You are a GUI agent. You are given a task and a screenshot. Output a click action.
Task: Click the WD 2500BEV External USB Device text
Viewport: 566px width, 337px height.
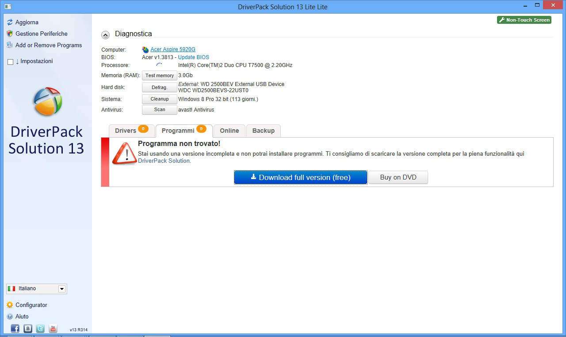(242, 84)
